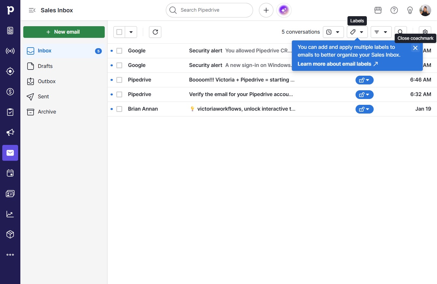Screen dimensions: 437x284
Task: Click the plus quick-add button in the header
Action: pyautogui.click(x=266, y=10)
